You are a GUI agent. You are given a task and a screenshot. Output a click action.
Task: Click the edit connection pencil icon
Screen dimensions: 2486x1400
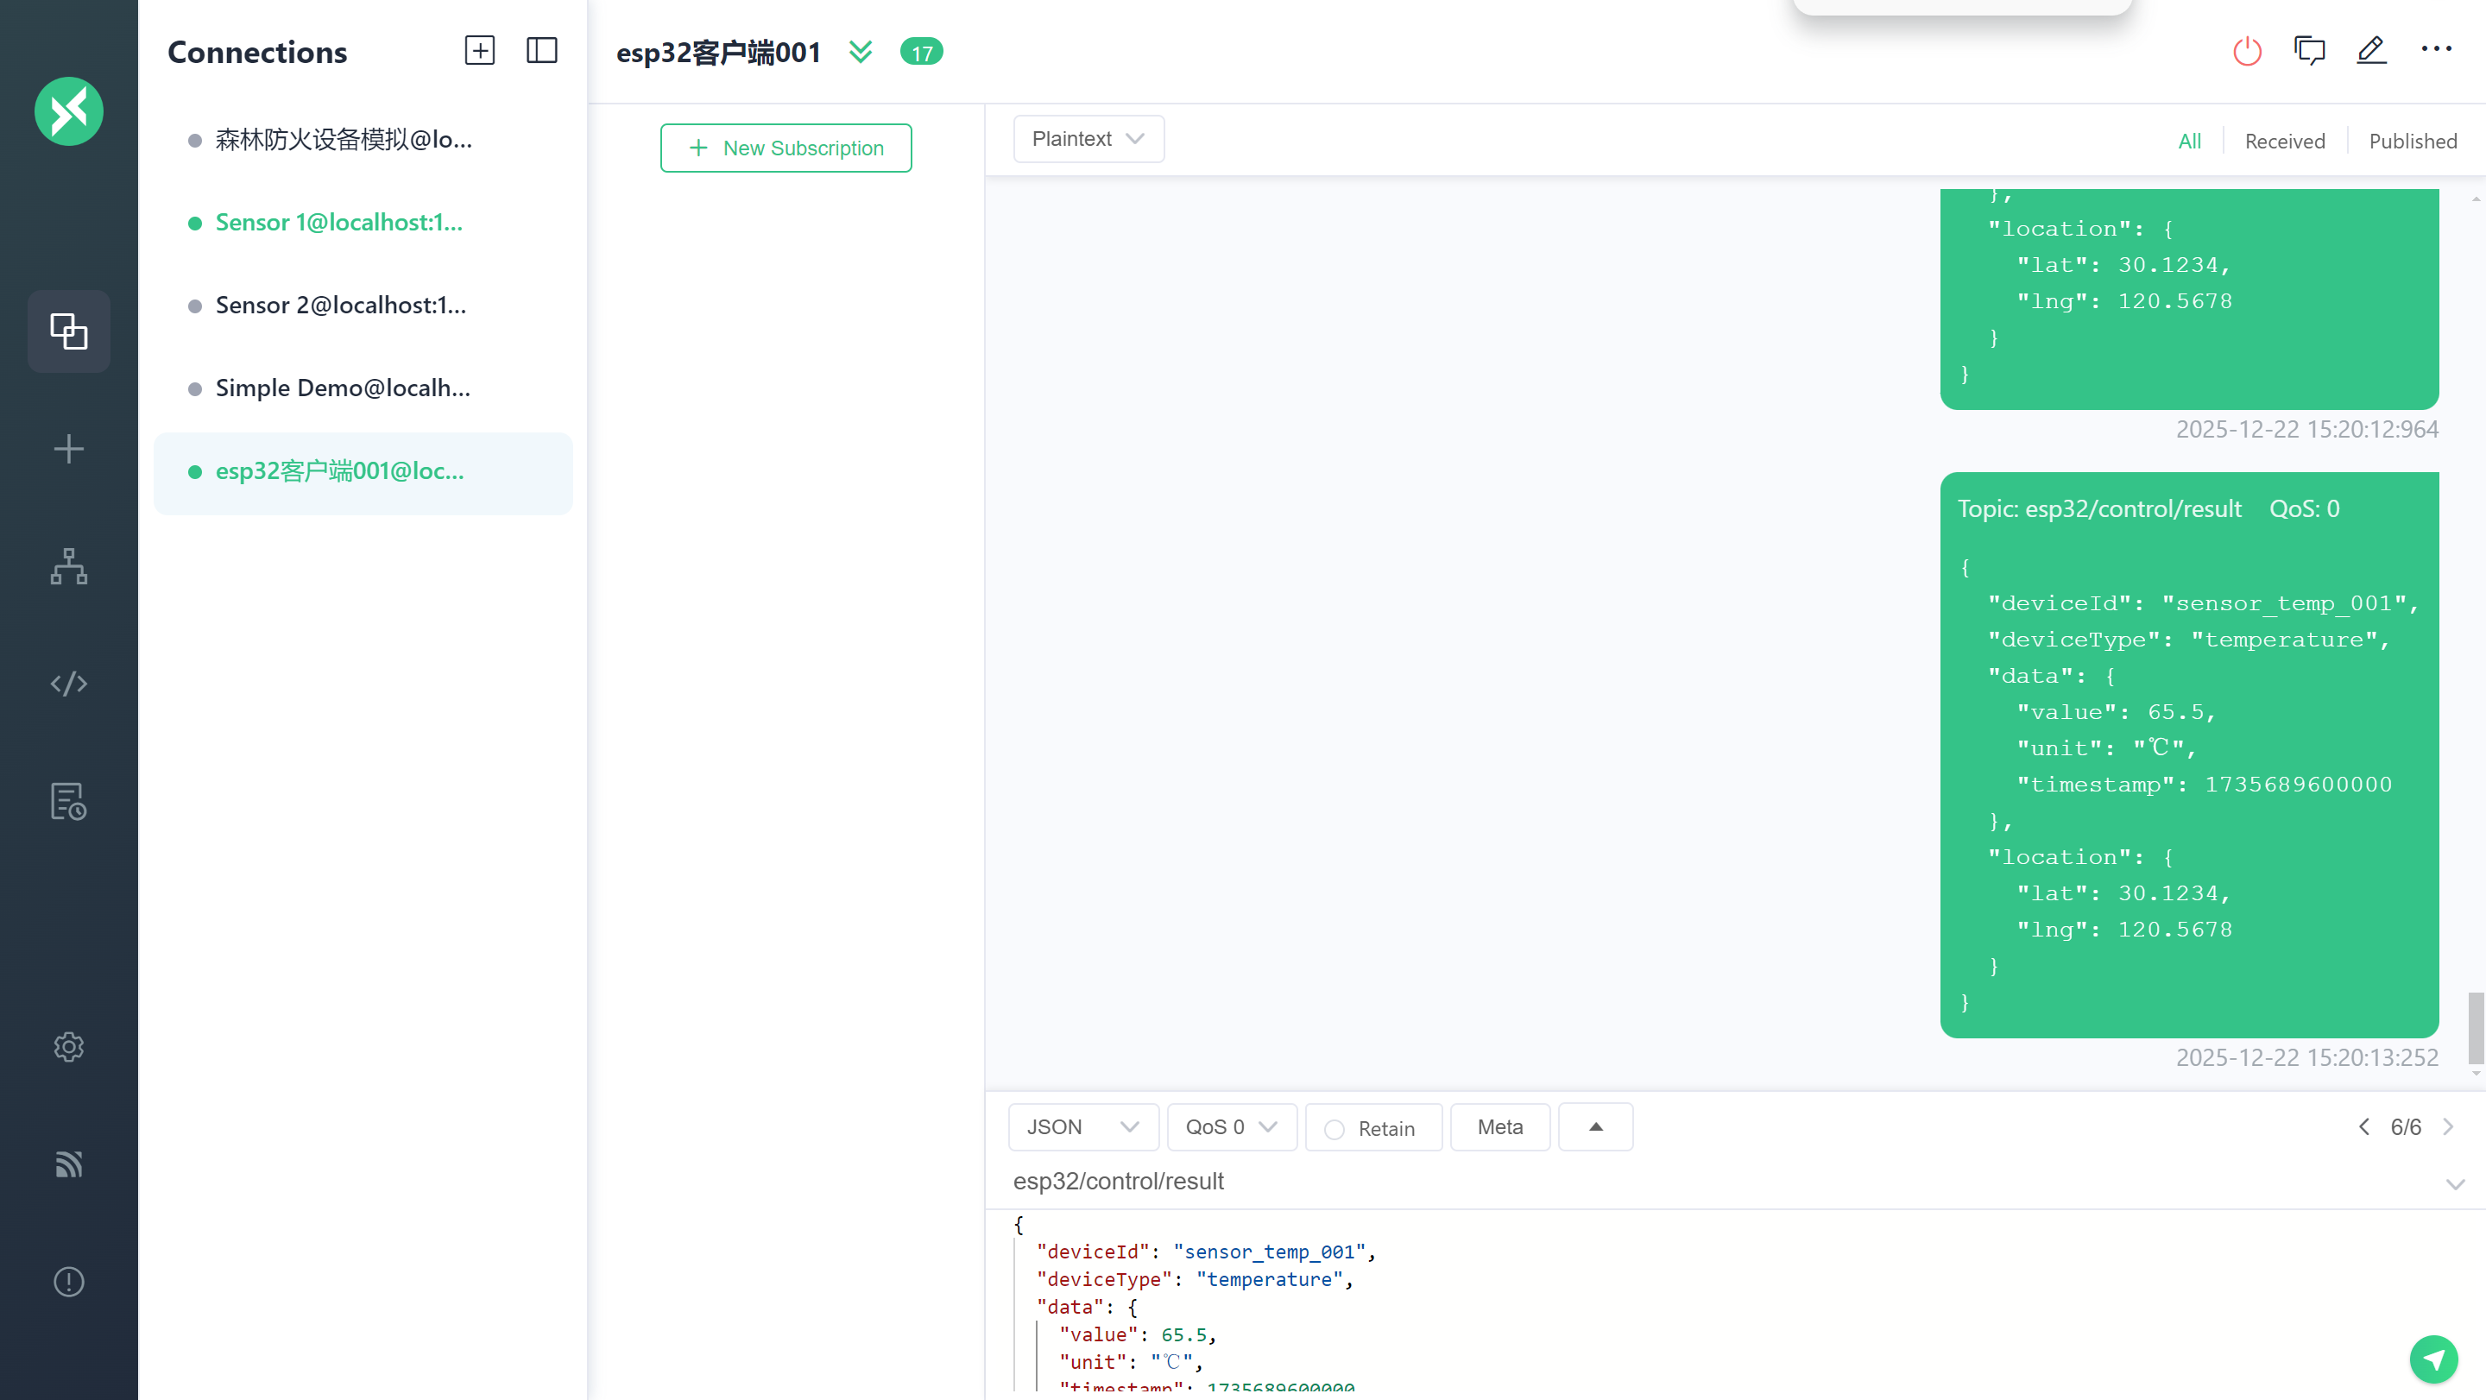tap(2371, 51)
